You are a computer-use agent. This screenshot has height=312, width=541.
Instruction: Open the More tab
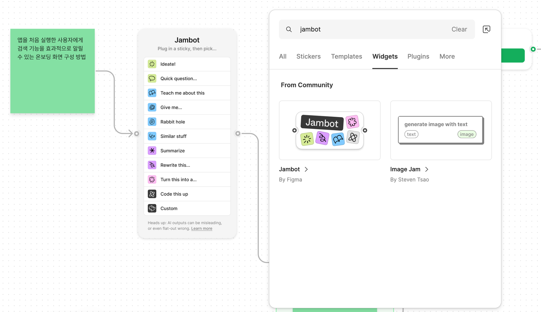(447, 56)
